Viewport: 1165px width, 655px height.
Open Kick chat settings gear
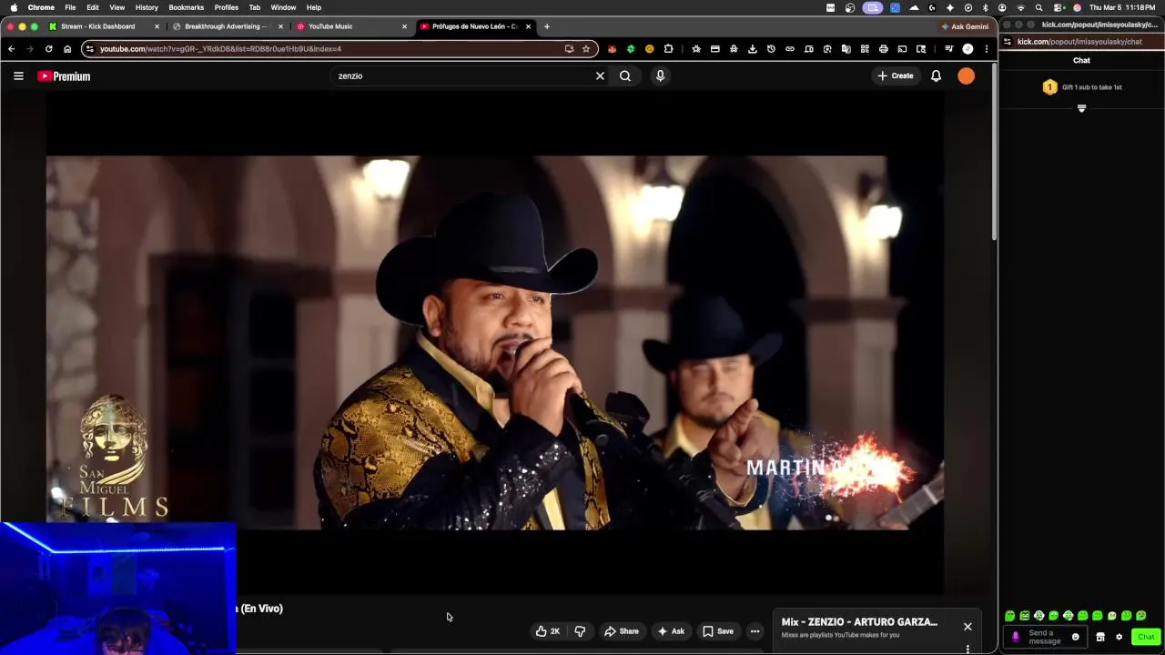[1119, 637]
